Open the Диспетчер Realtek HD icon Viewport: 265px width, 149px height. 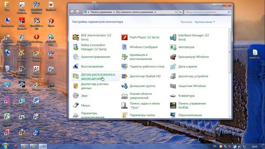point(125,76)
